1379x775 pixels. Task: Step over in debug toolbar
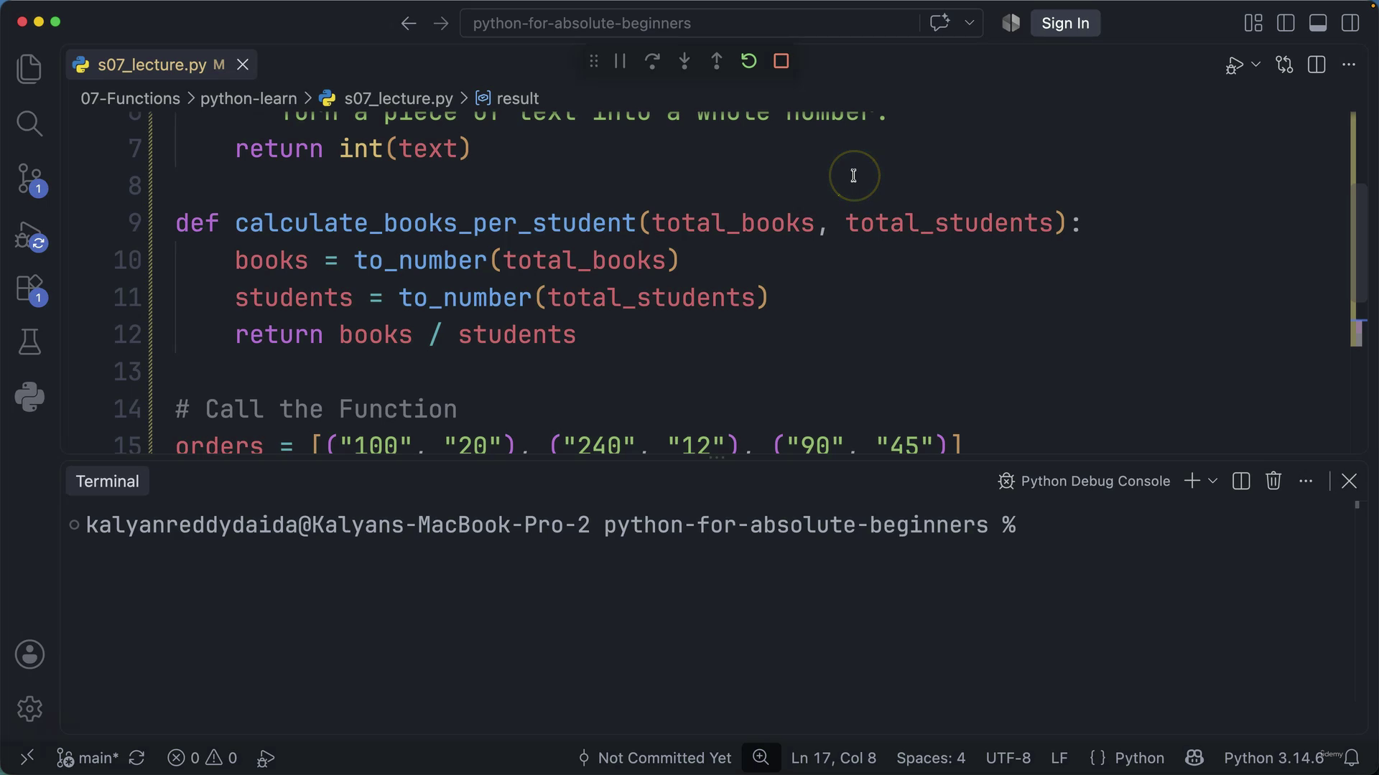tap(652, 61)
